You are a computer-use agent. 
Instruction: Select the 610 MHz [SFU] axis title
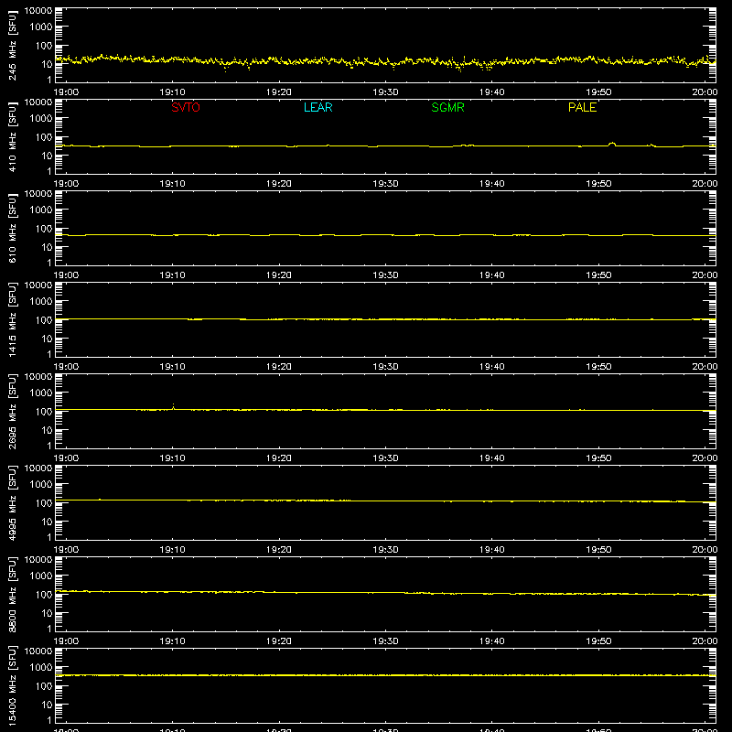[x=13, y=228]
